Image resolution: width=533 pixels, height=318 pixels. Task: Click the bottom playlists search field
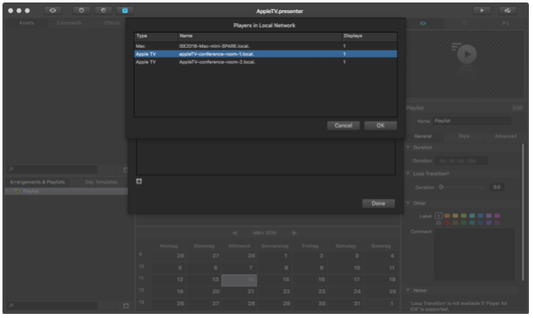coord(52,306)
